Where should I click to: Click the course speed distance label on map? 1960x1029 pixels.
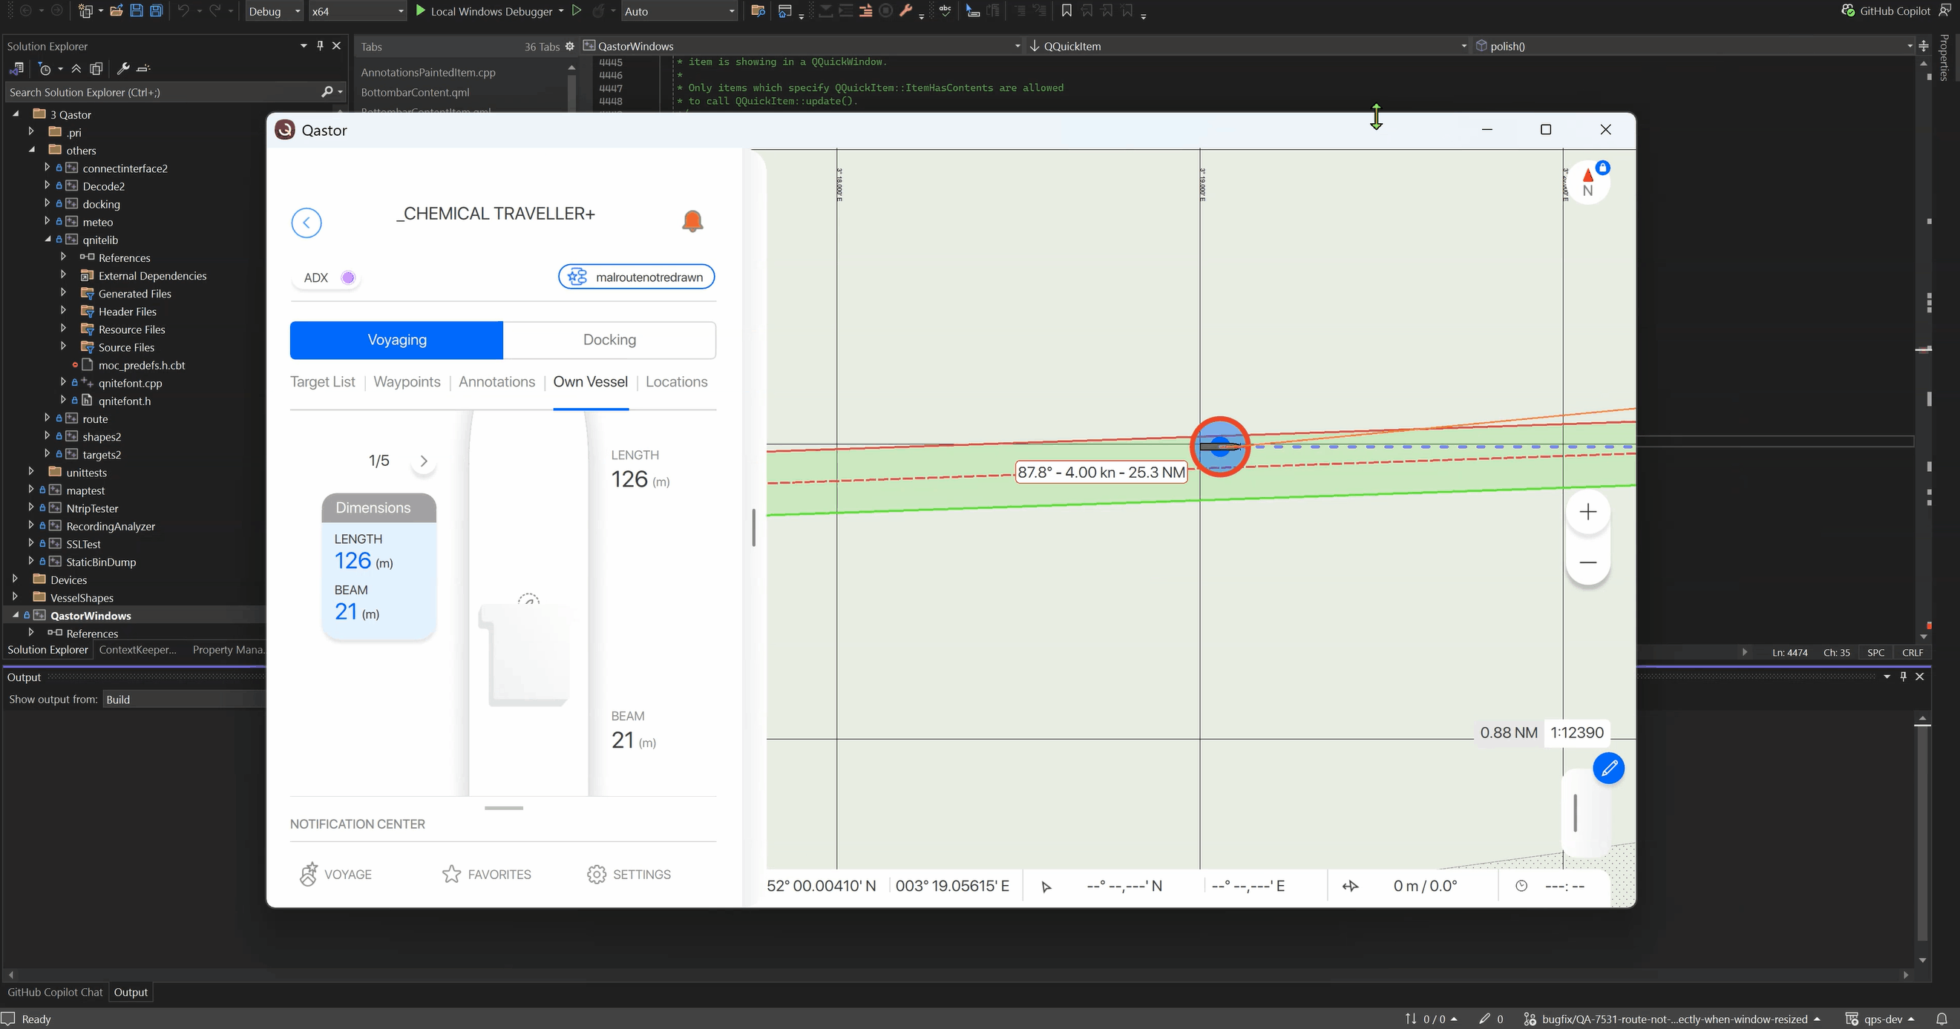pos(1102,473)
